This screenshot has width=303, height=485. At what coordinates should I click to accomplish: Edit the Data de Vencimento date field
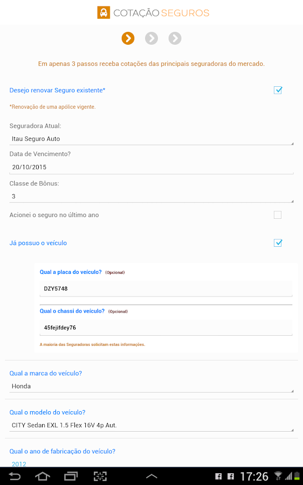click(151, 168)
